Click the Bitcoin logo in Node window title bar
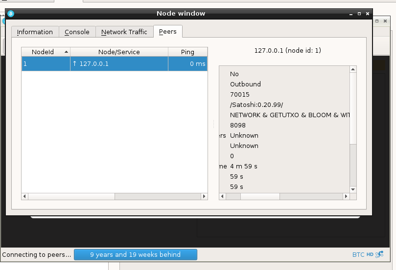The width and height of the screenshot is (396, 270). point(11,14)
